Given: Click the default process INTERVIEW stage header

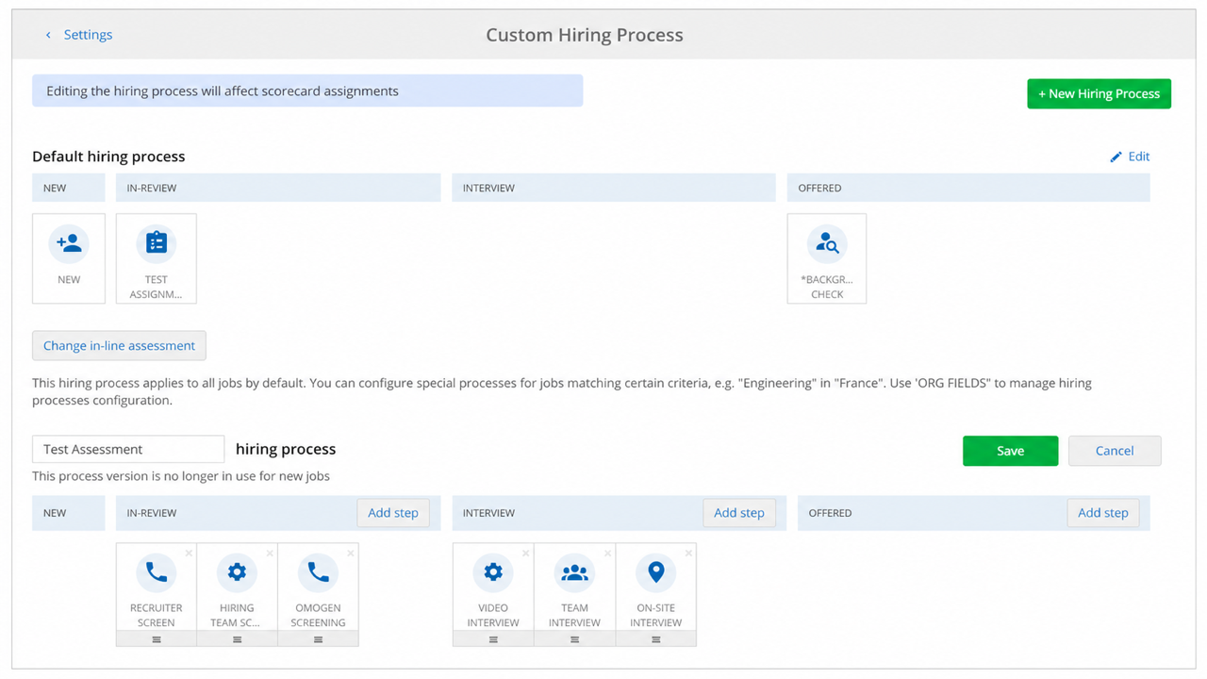Looking at the screenshot, I should point(614,188).
